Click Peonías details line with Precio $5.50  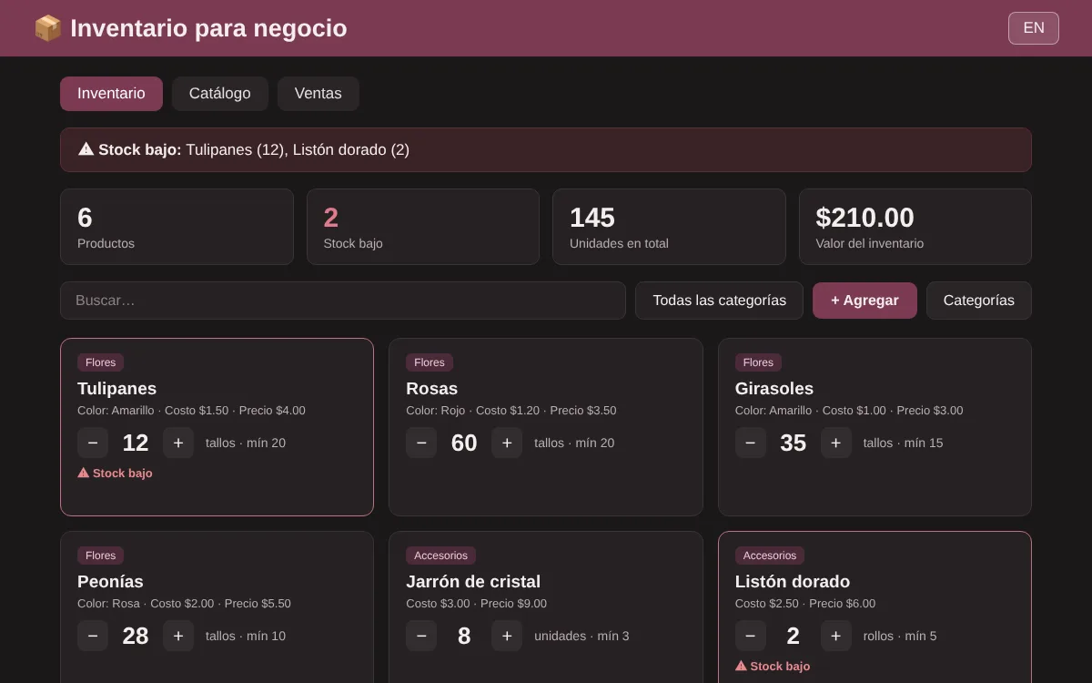(184, 604)
